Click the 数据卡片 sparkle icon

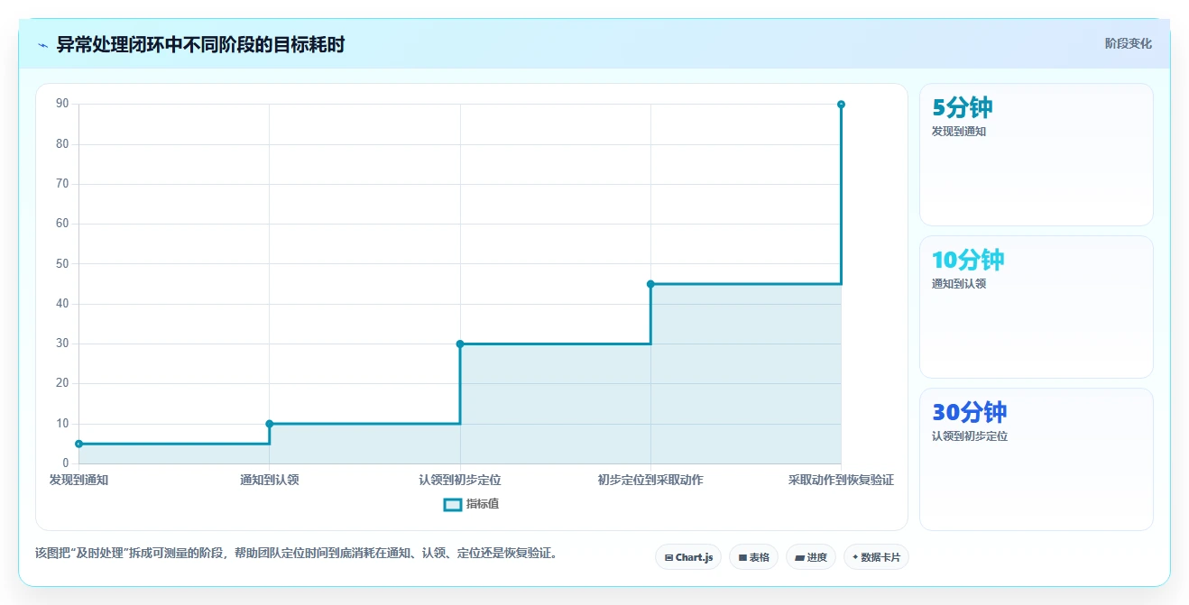(855, 557)
